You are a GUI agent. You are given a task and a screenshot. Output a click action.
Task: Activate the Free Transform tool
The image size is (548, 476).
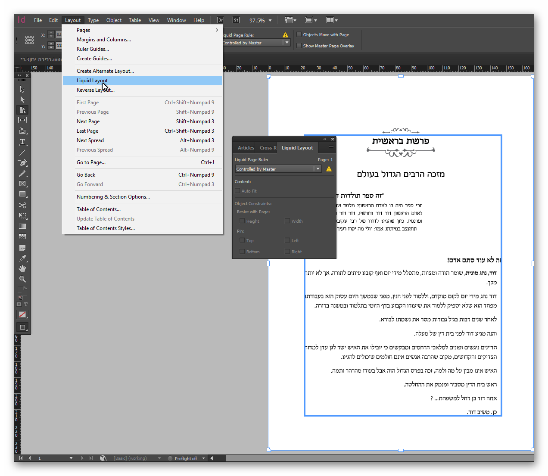click(x=22, y=215)
